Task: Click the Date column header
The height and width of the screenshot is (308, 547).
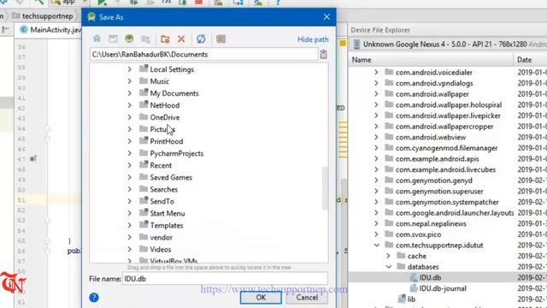Action: [524, 60]
